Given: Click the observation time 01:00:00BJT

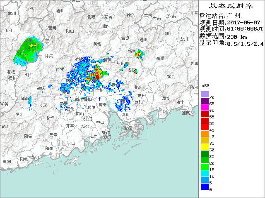Looking at the screenshot, I should [x=244, y=29].
